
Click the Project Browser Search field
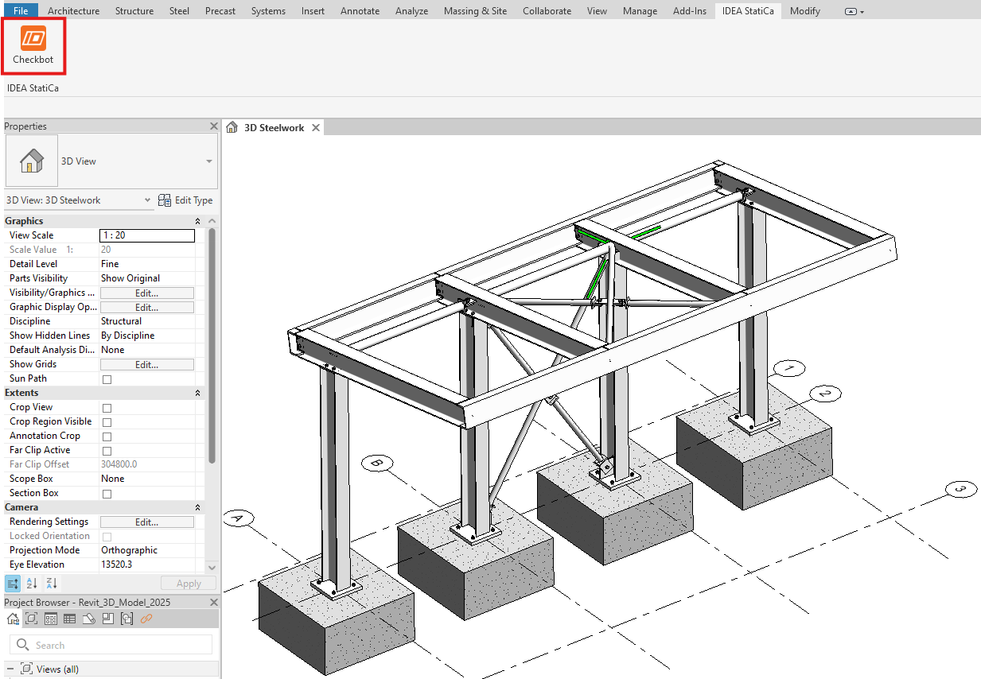(111, 645)
